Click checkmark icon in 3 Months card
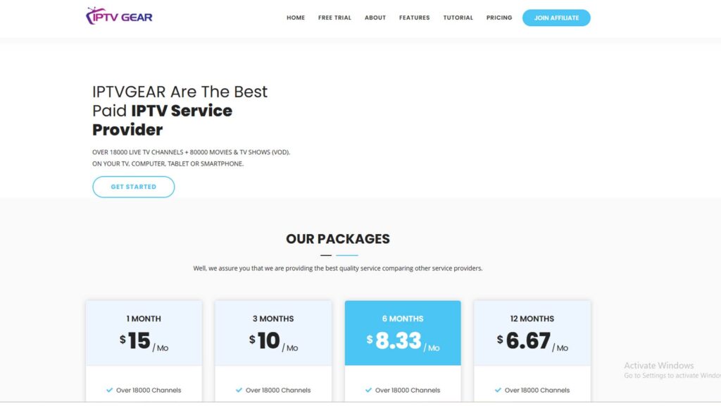This screenshot has width=721, height=406. tap(239, 390)
